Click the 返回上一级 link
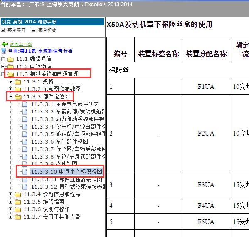Image resolution: width=249 pixels, height=237 pixels. pyautogui.click(x=21, y=44)
